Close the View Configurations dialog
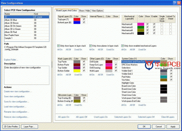Screen dimensions: 182x131 179,3
